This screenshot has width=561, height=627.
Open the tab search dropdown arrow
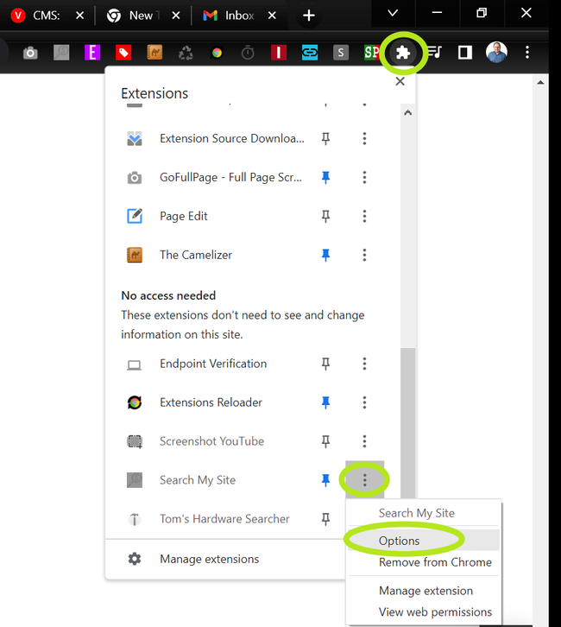coord(393,13)
